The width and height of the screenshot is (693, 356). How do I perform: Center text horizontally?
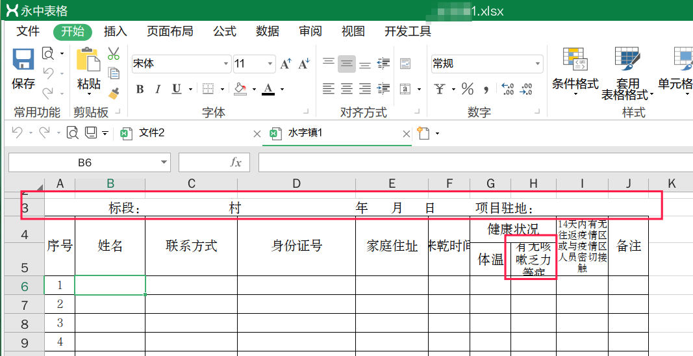tap(347, 88)
